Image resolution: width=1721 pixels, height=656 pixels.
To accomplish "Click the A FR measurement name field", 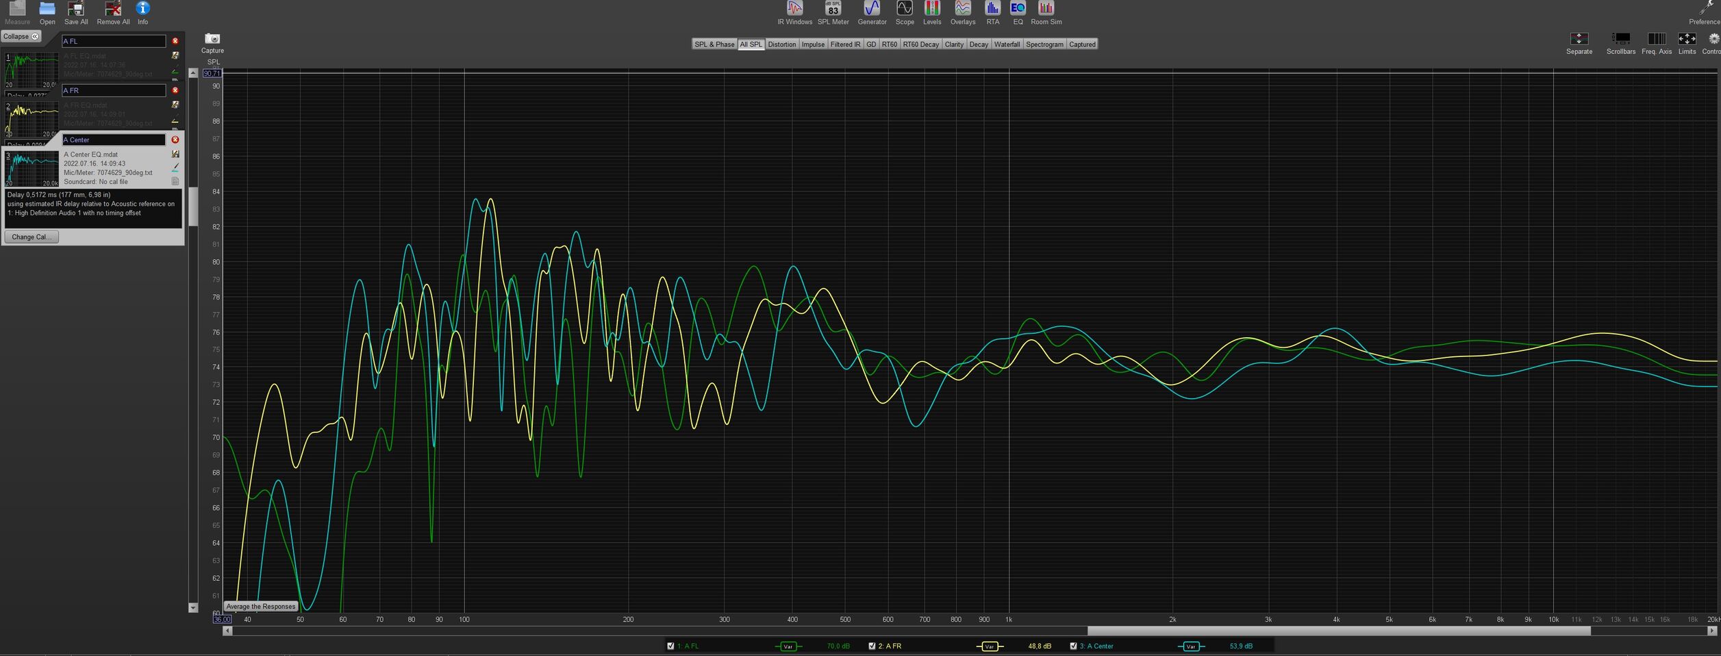I will click(x=114, y=90).
